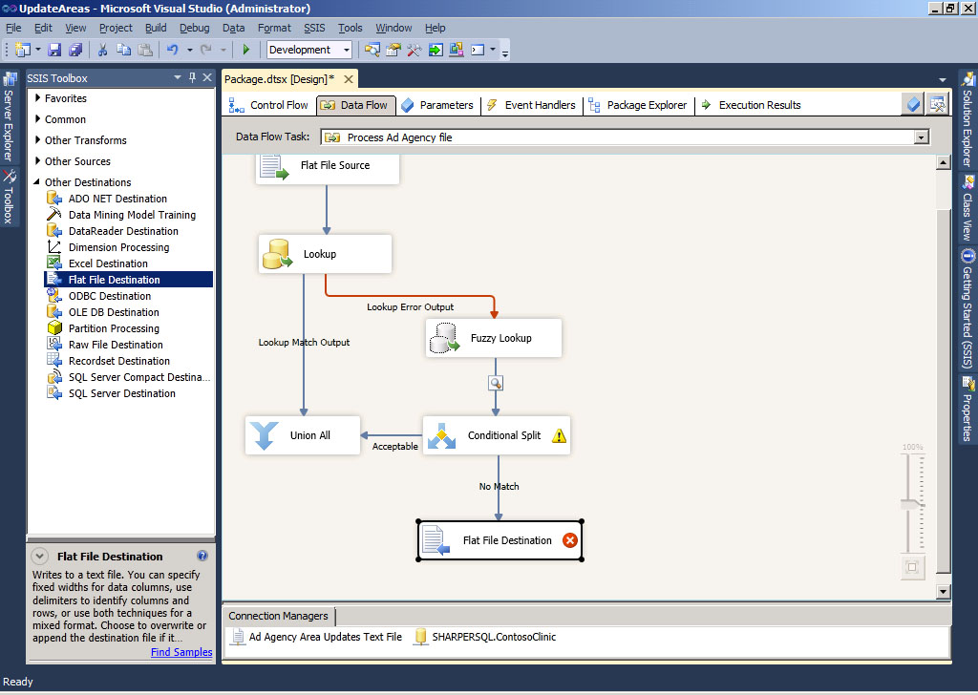Click the New Project toolbar icon
This screenshot has width=978, height=695.
click(x=23, y=50)
